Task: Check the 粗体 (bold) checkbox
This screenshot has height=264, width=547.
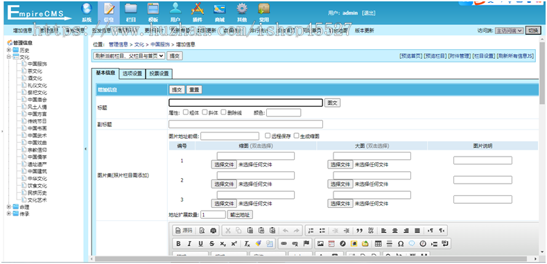Action: [186, 112]
